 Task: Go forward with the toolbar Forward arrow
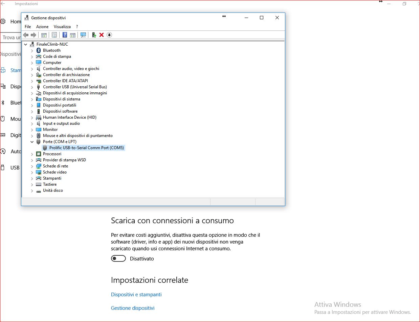click(x=33, y=35)
